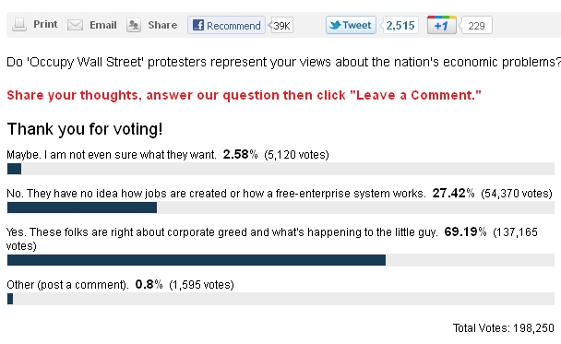Open the Share link text
The height and width of the screenshot is (344, 561).
[x=162, y=25]
